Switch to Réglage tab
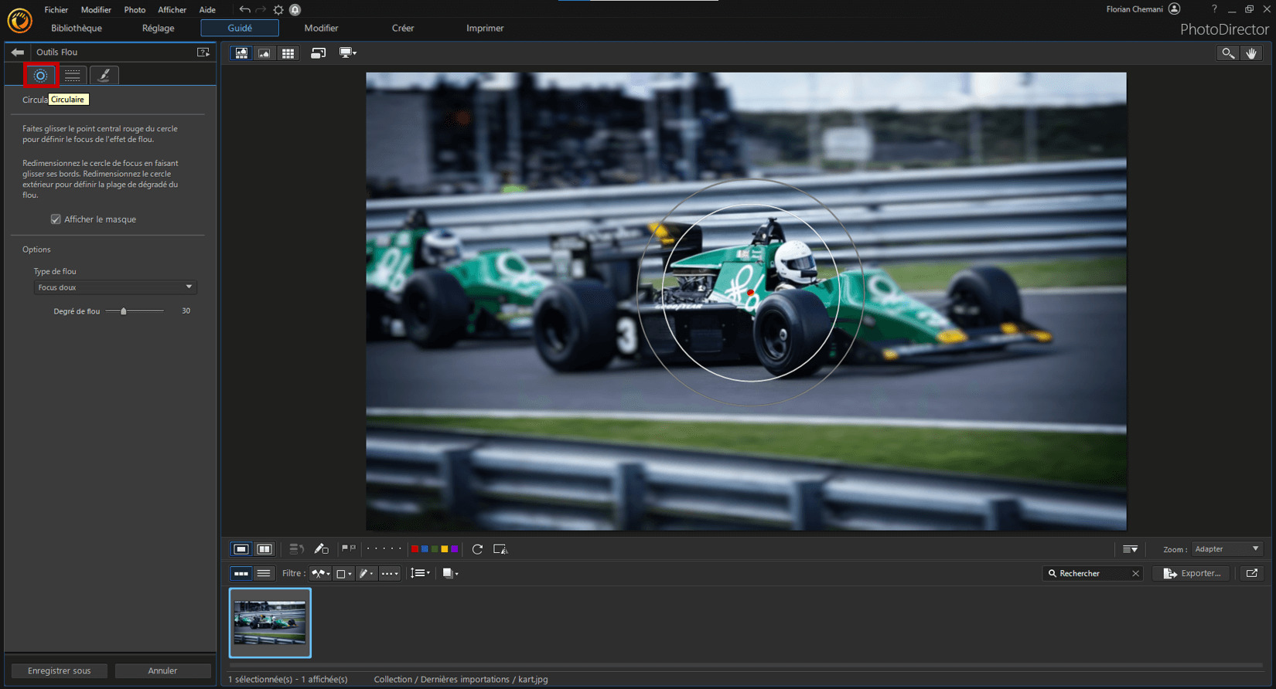Image resolution: width=1276 pixels, height=689 pixels. point(159,28)
